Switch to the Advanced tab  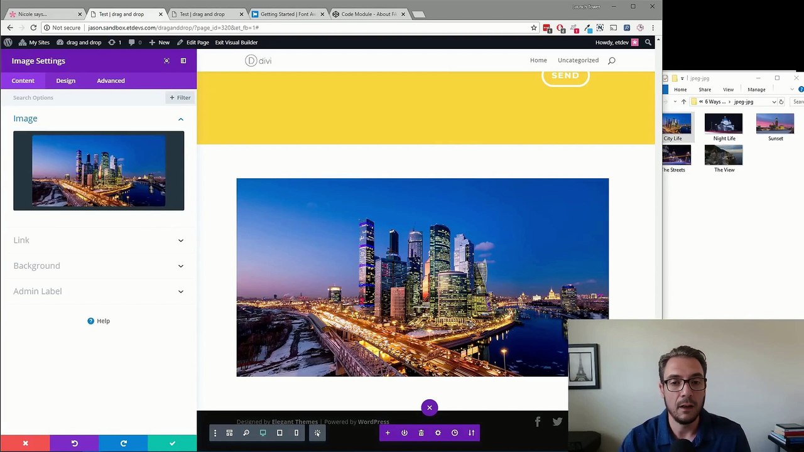[x=111, y=80]
